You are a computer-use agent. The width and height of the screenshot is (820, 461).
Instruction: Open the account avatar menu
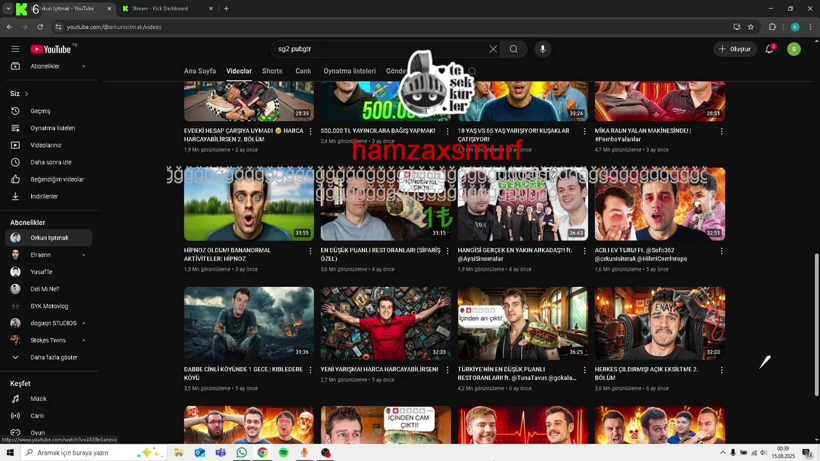[x=794, y=49]
